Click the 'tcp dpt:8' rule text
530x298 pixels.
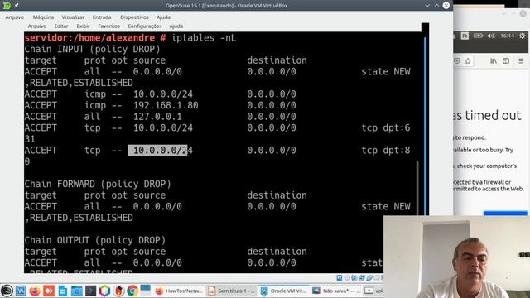pyautogui.click(x=386, y=151)
